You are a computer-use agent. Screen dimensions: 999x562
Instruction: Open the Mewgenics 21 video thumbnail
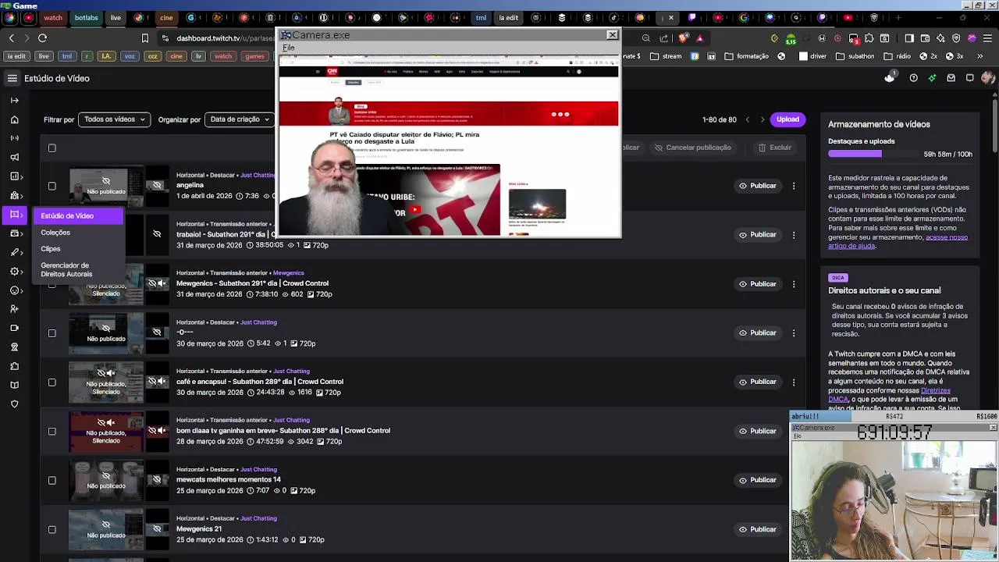106,529
